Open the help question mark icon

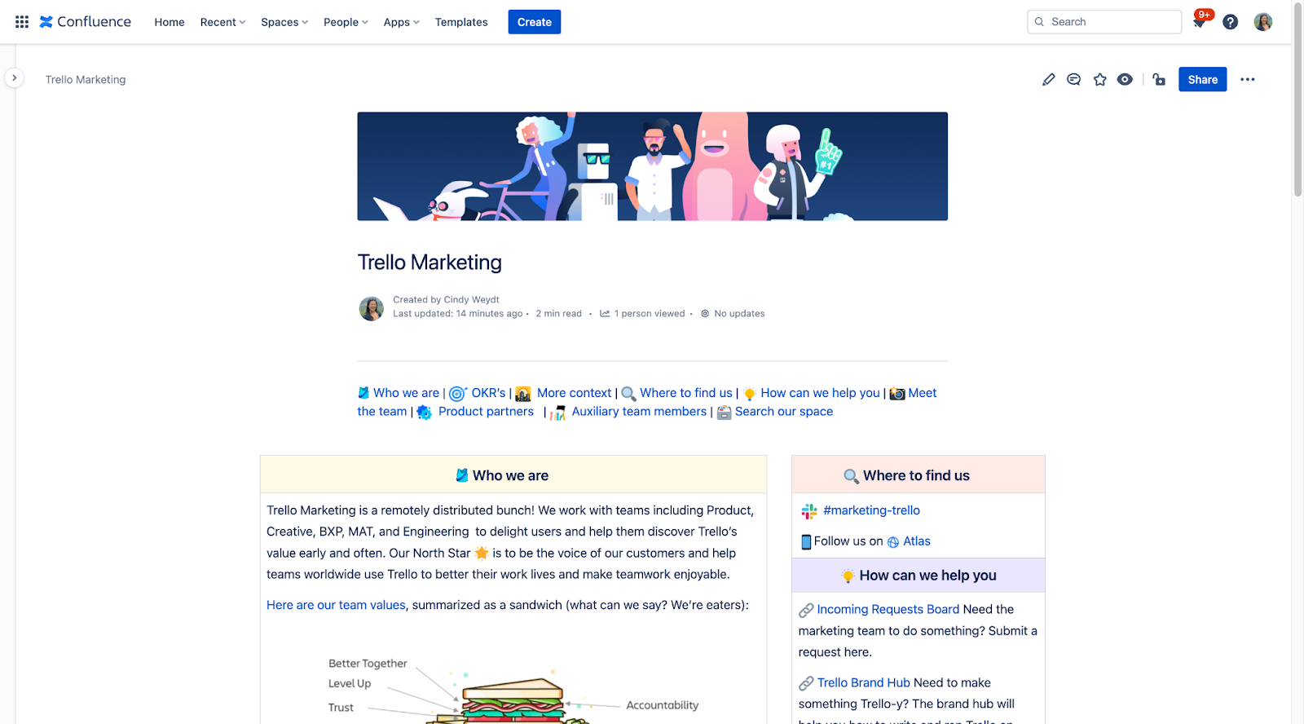1231,22
